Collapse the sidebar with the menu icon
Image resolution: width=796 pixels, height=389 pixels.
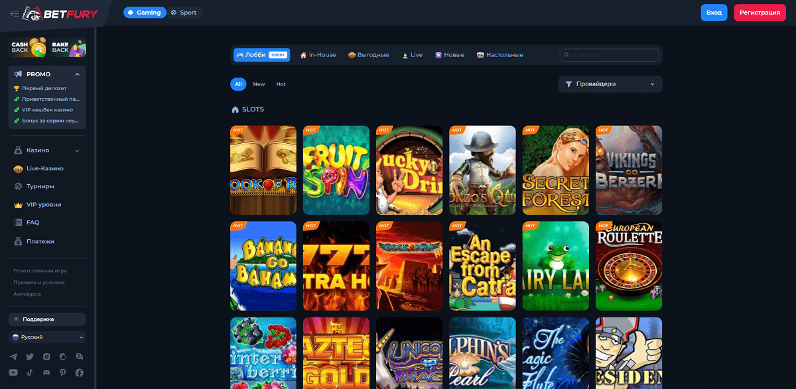tap(15, 13)
